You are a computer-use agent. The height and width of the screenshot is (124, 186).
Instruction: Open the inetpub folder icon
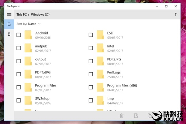click(x=28, y=48)
